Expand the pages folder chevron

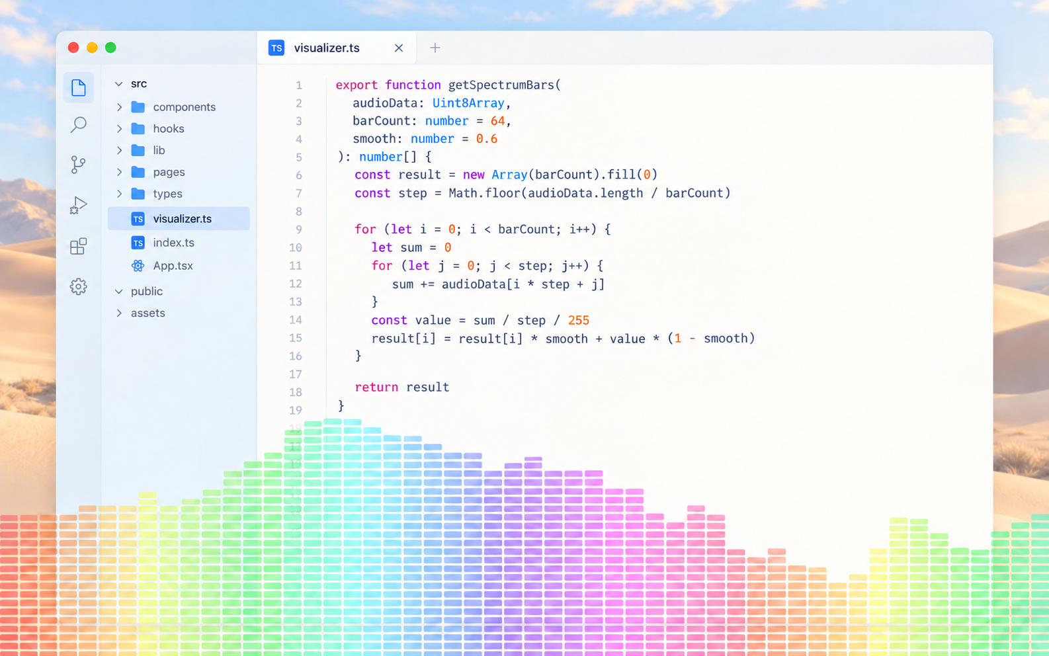click(119, 172)
